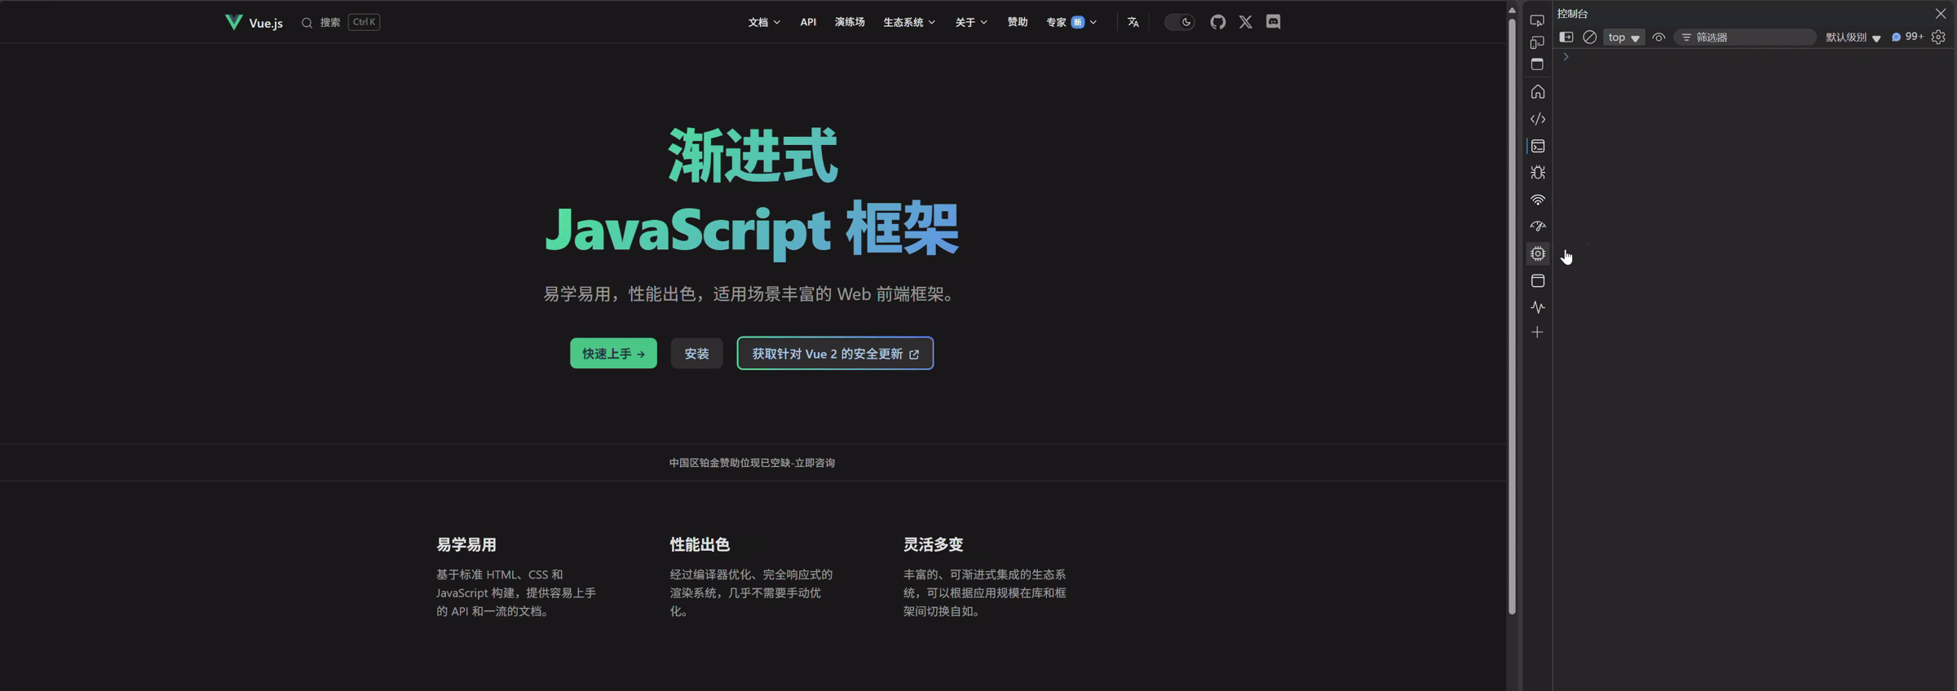1957x691 pixels.
Task: Open the Discord chat icon
Action: (x=1273, y=22)
